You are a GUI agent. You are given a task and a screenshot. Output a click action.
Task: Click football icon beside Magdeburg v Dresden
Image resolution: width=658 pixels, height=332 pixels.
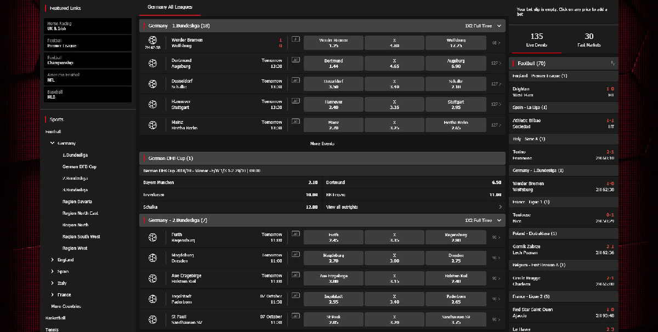tap(152, 258)
